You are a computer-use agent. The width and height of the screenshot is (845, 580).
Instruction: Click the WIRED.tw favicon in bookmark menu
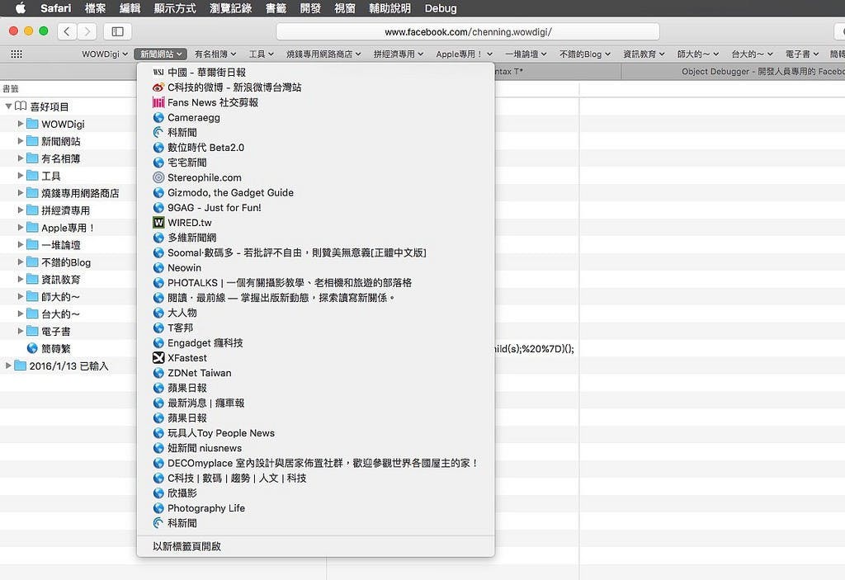click(159, 223)
